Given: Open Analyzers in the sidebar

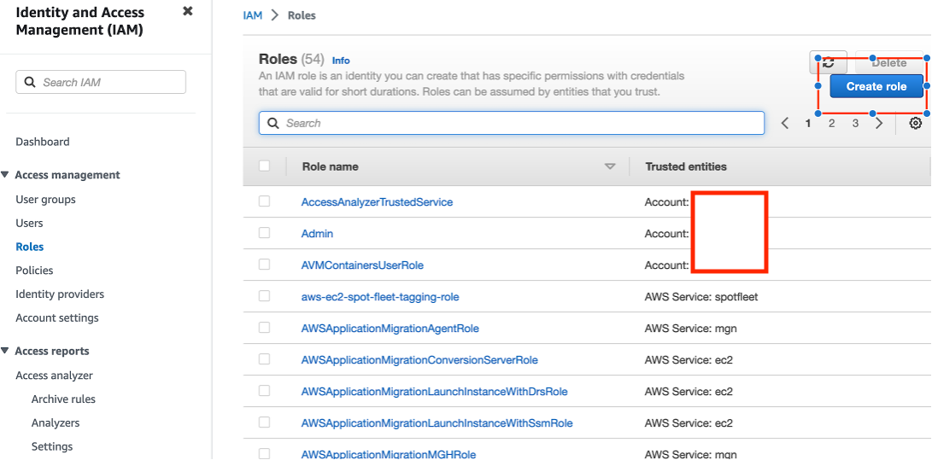Looking at the screenshot, I should coord(56,423).
